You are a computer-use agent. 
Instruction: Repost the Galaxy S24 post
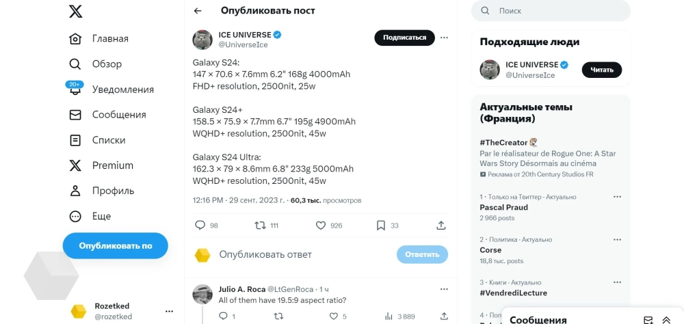pyautogui.click(x=260, y=225)
